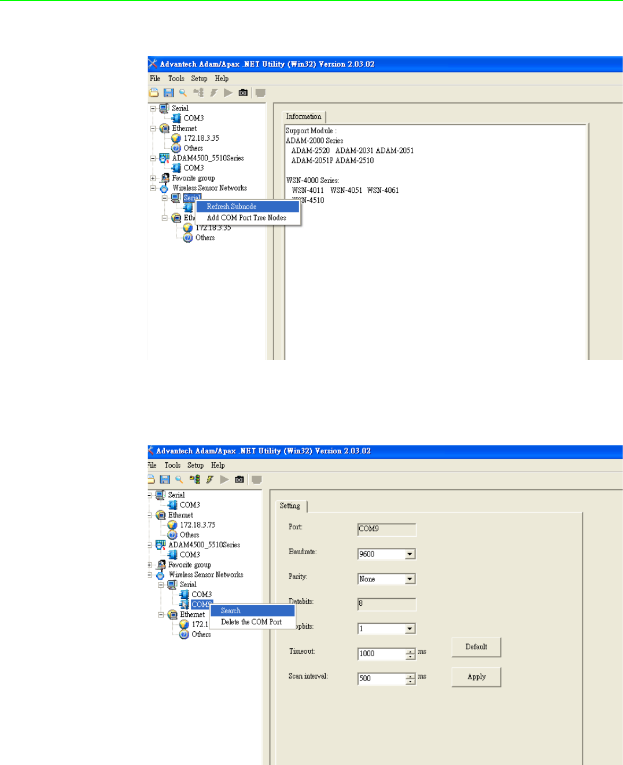
Task: Open the Parity dropdown
Action: pos(410,579)
